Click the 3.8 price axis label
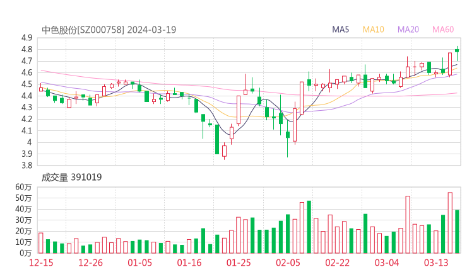Viewport: 467px width, 277px height. coord(27,166)
